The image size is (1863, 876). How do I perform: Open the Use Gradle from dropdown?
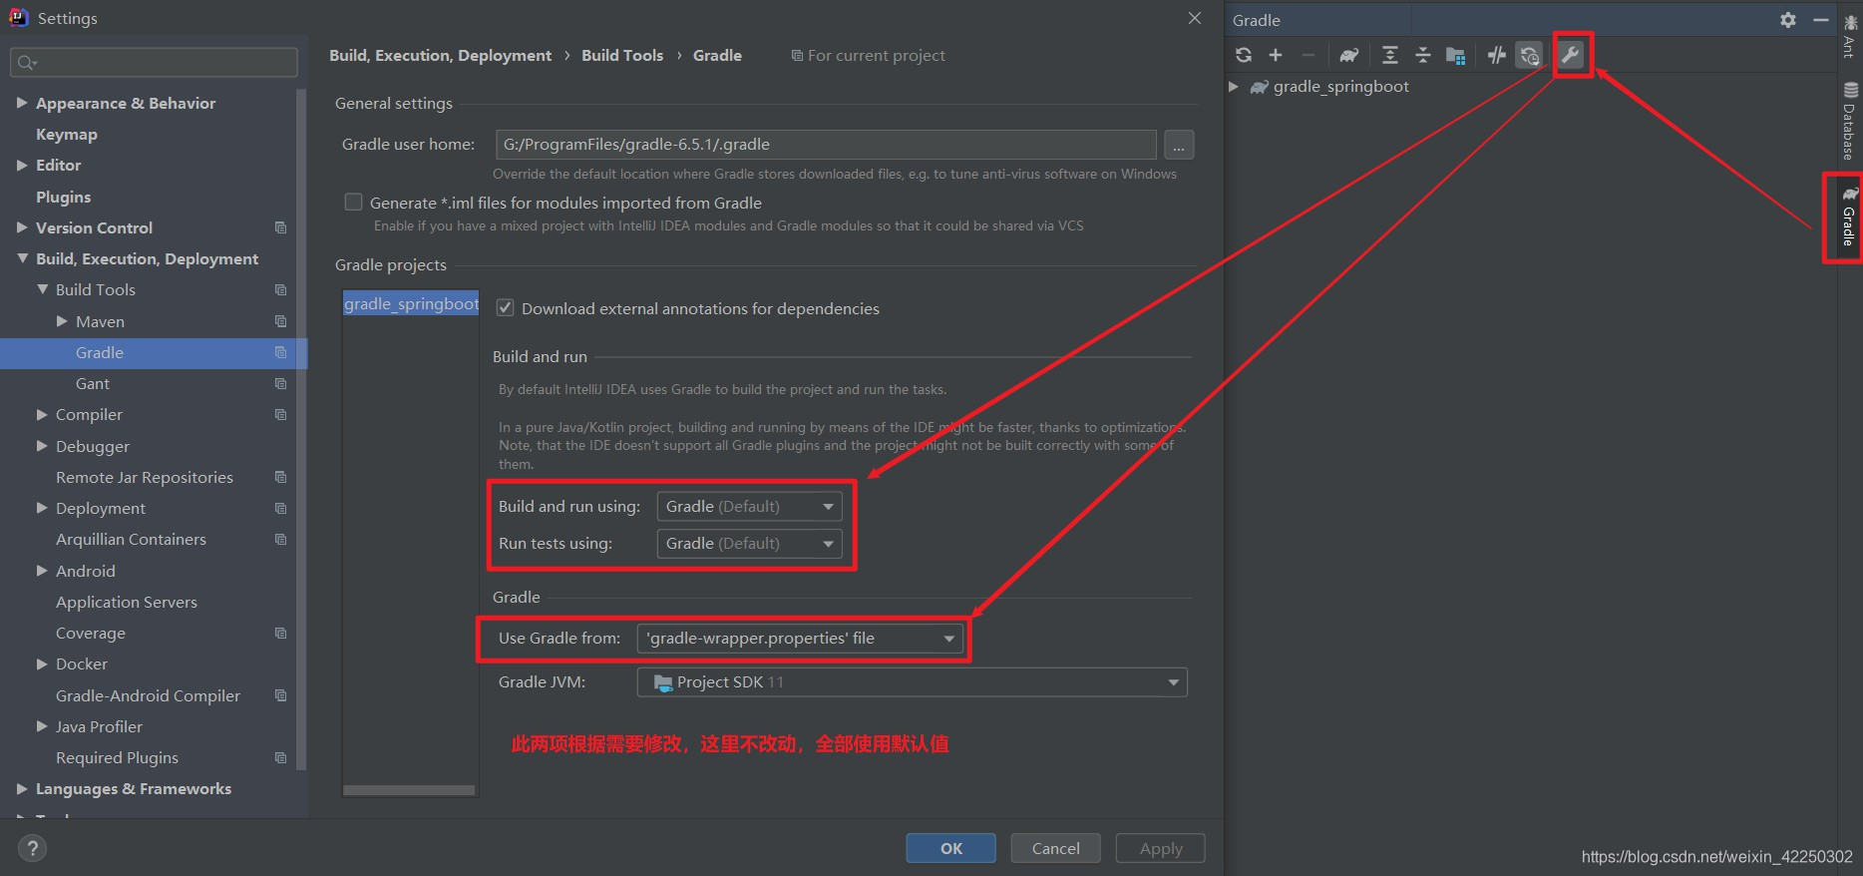click(800, 639)
